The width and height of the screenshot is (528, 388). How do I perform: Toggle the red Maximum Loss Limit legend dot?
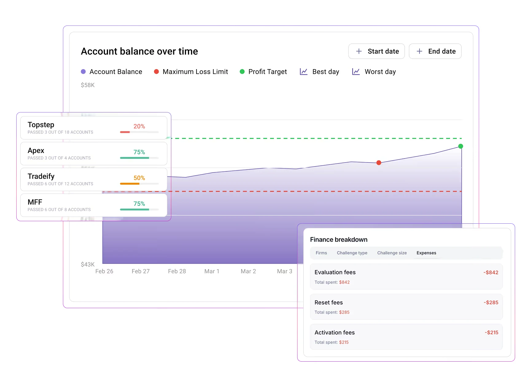click(x=156, y=72)
